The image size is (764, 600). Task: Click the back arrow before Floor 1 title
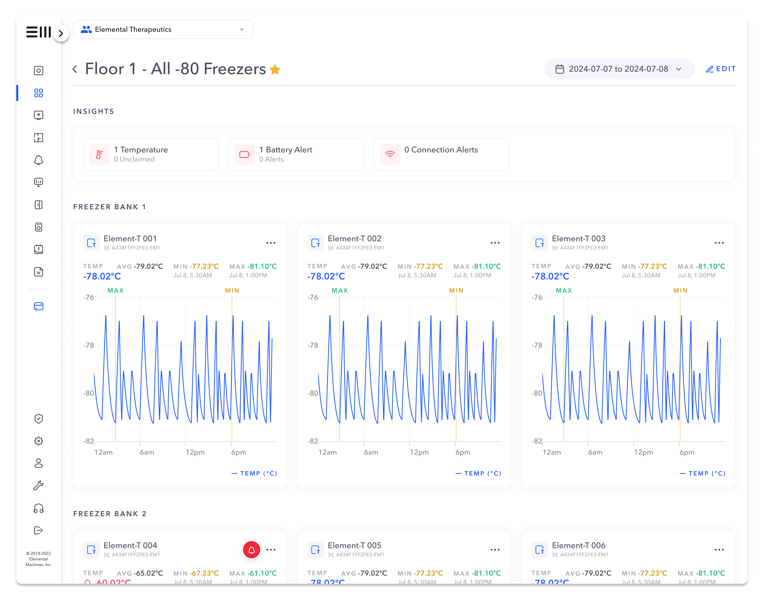75,69
